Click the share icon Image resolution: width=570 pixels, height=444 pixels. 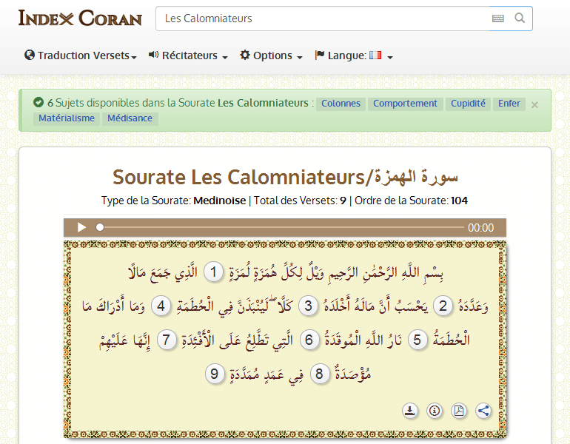click(x=483, y=411)
